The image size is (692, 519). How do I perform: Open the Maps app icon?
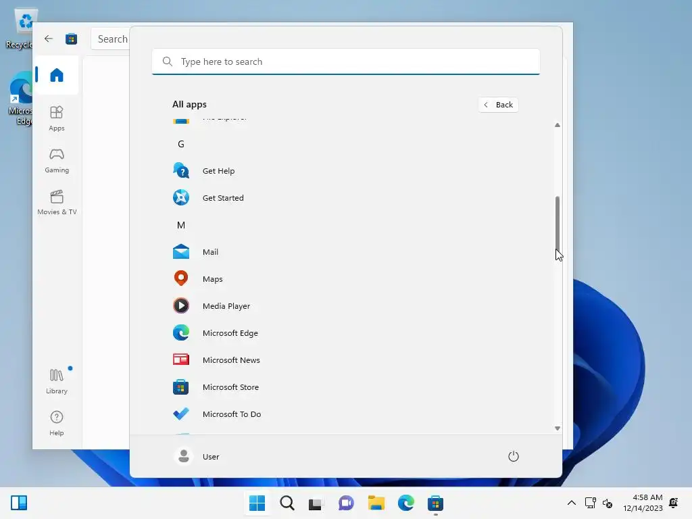pyautogui.click(x=181, y=278)
